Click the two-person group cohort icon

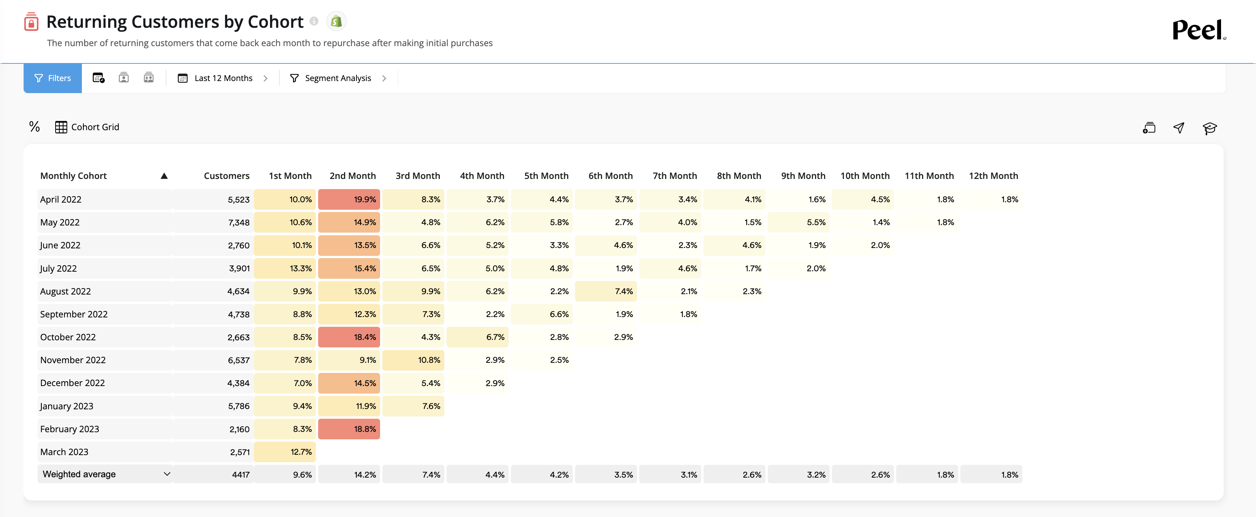pyautogui.click(x=149, y=78)
